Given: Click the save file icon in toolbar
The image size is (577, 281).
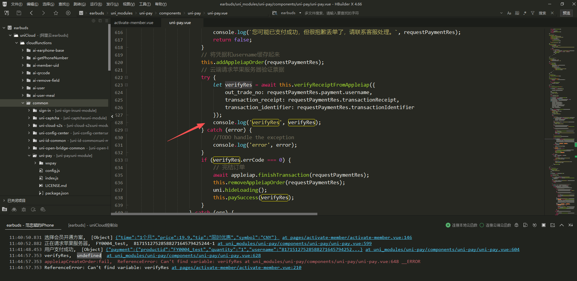Looking at the screenshot, I should (x=19, y=13).
